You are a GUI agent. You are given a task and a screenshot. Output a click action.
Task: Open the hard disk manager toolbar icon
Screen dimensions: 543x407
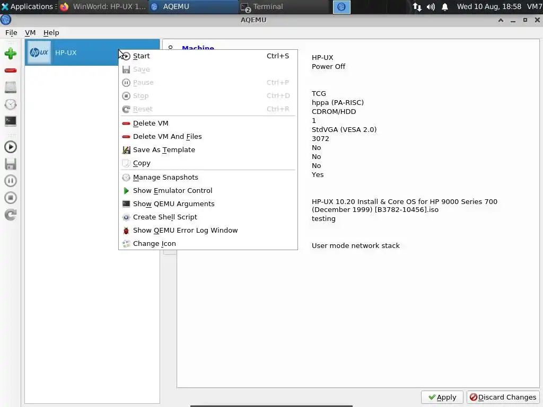tap(11, 87)
